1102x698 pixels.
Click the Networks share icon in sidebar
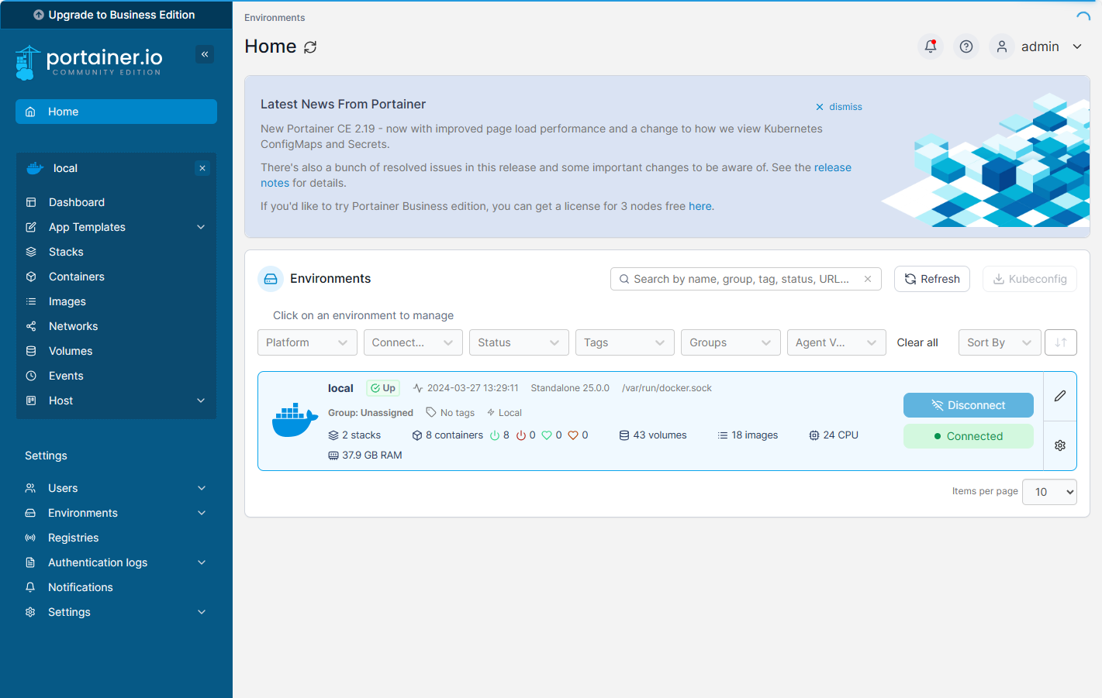pos(31,326)
